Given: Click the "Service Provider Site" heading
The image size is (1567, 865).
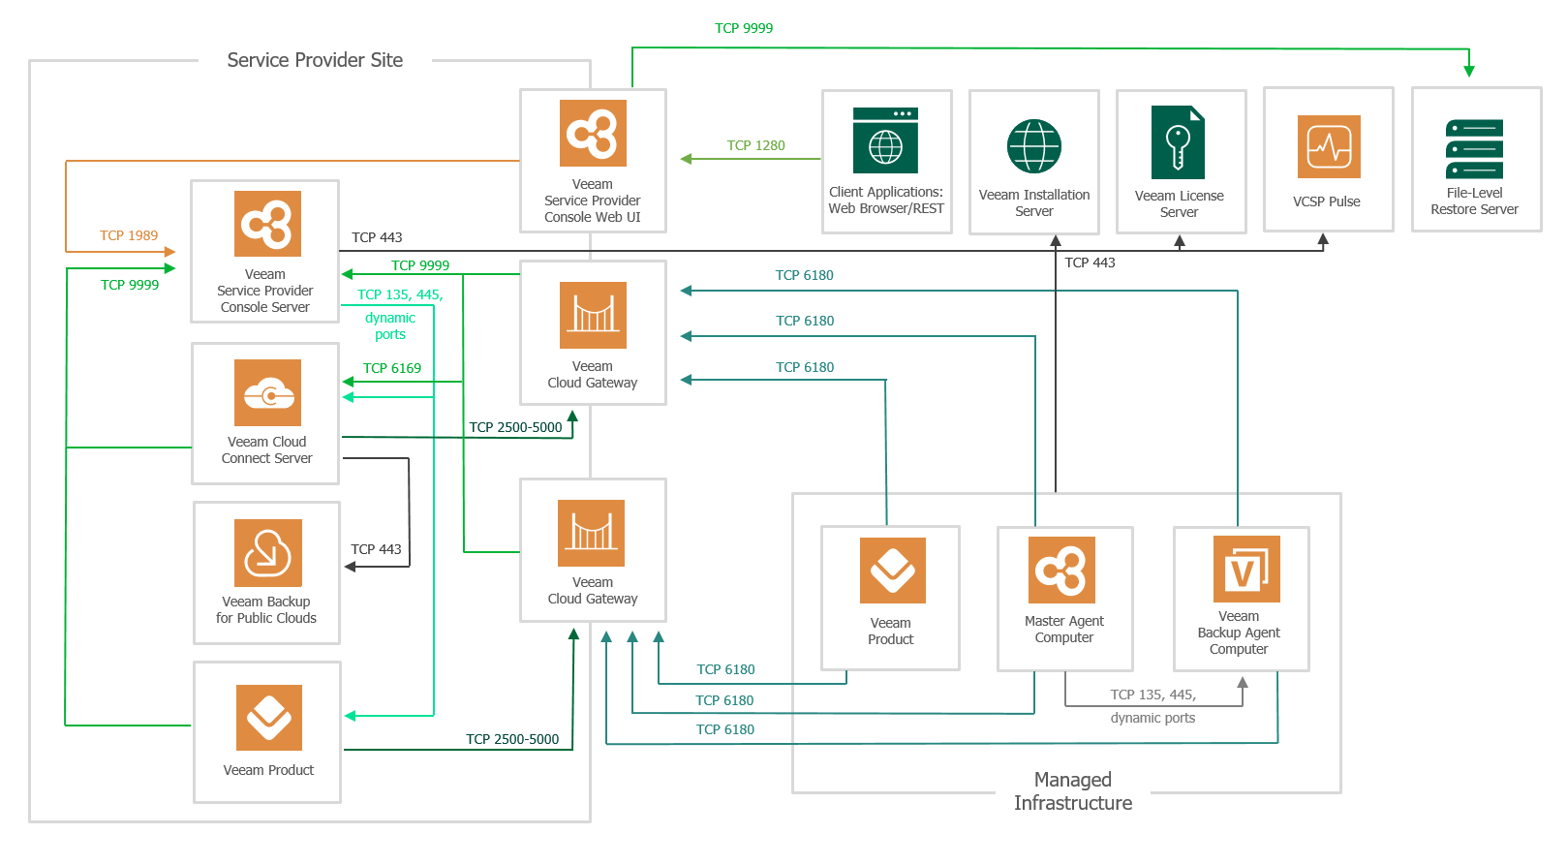Looking at the screenshot, I should coord(315,60).
